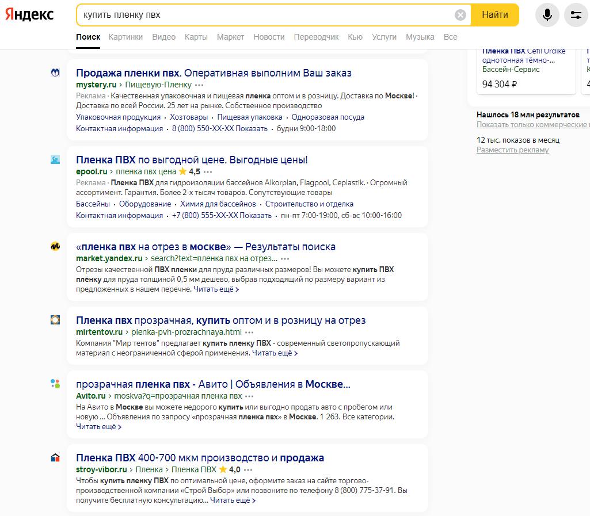Open the Пленка ПВХ Cefil Urdike product card
590x516 pixels.
coord(526,71)
